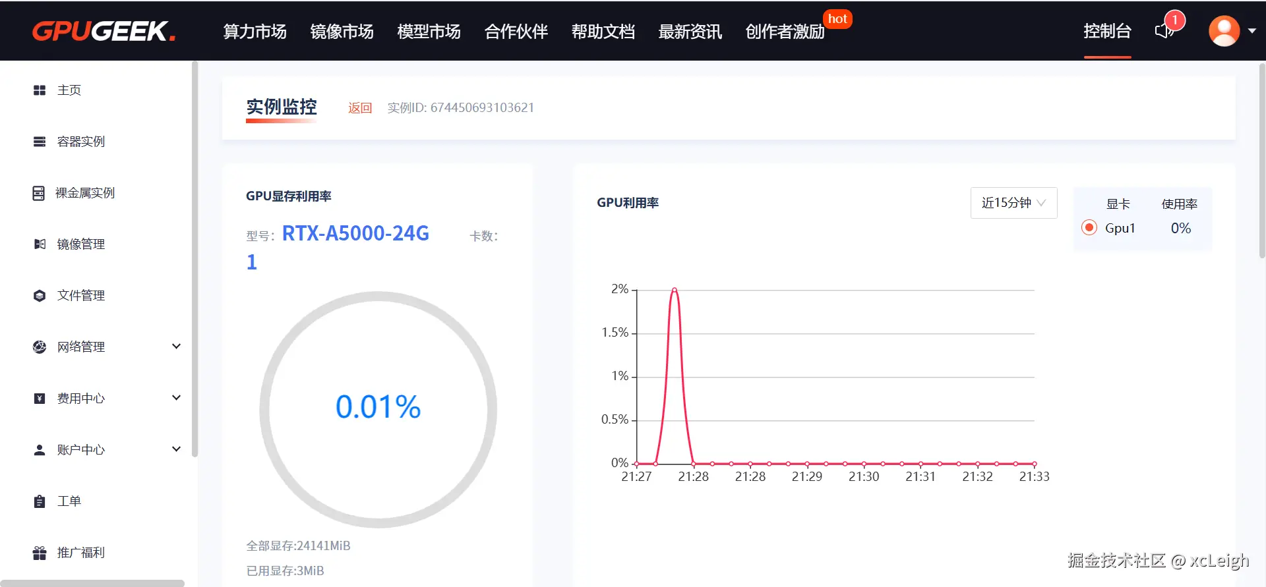Click the 0.01% memory usage gauge
This screenshot has height=587, width=1266.
tap(378, 408)
